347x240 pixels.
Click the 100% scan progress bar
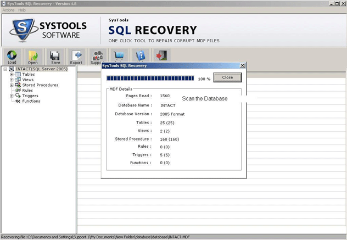[x=150, y=78]
